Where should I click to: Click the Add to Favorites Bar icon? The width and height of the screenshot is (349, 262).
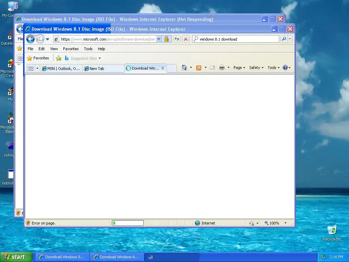59,58
